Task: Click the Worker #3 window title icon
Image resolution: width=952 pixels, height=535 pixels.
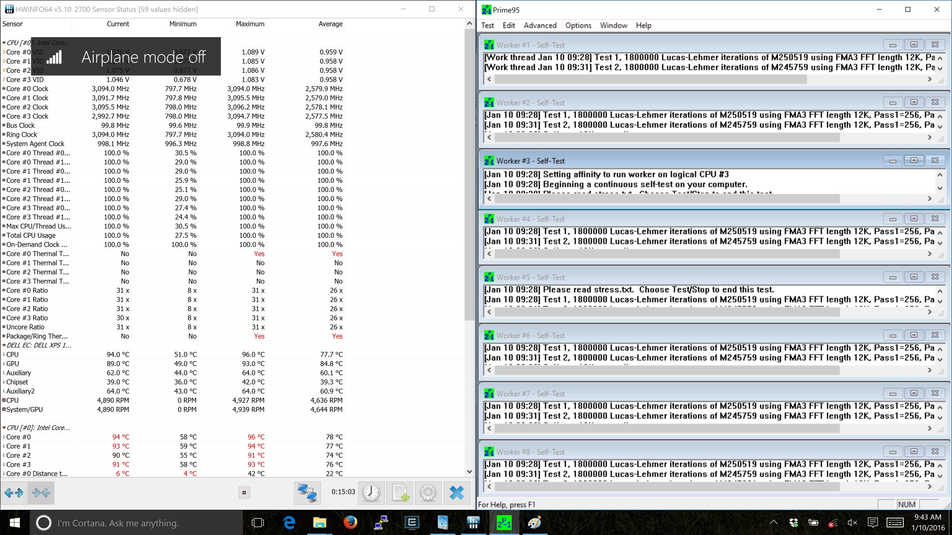Action: [x=489, y=161]
